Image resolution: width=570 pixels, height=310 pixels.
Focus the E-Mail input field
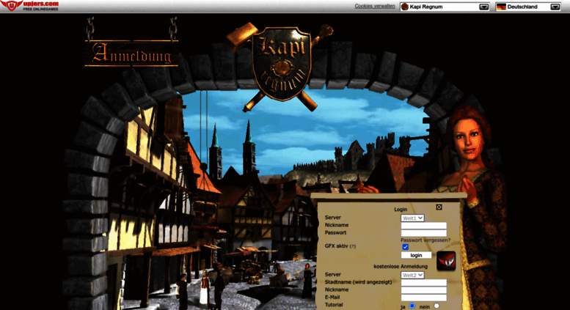pyautogui.click(x=423, y=298)
